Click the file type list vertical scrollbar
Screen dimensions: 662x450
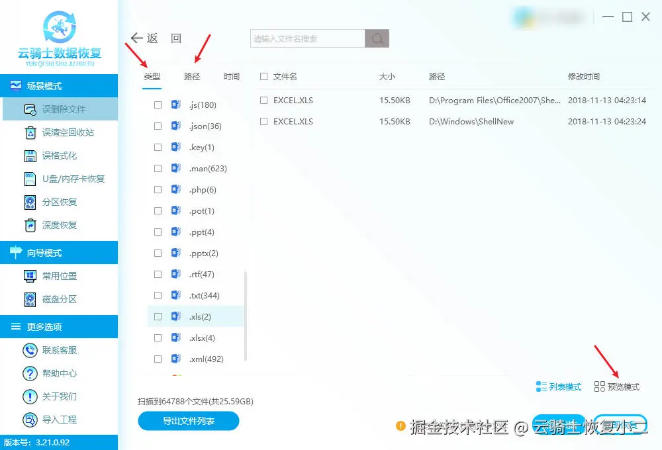[x=246, y=316]
